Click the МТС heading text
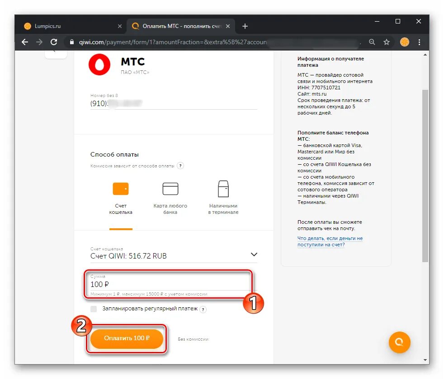 (132, 62)
